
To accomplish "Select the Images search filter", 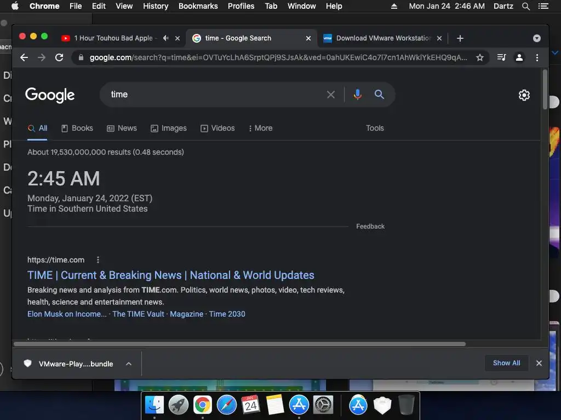I will click(169, 128).
